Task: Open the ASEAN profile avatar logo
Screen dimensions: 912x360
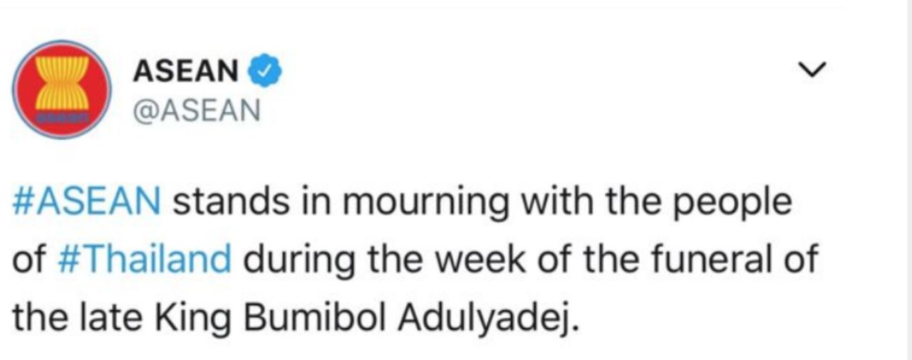Action: (62, 90)
